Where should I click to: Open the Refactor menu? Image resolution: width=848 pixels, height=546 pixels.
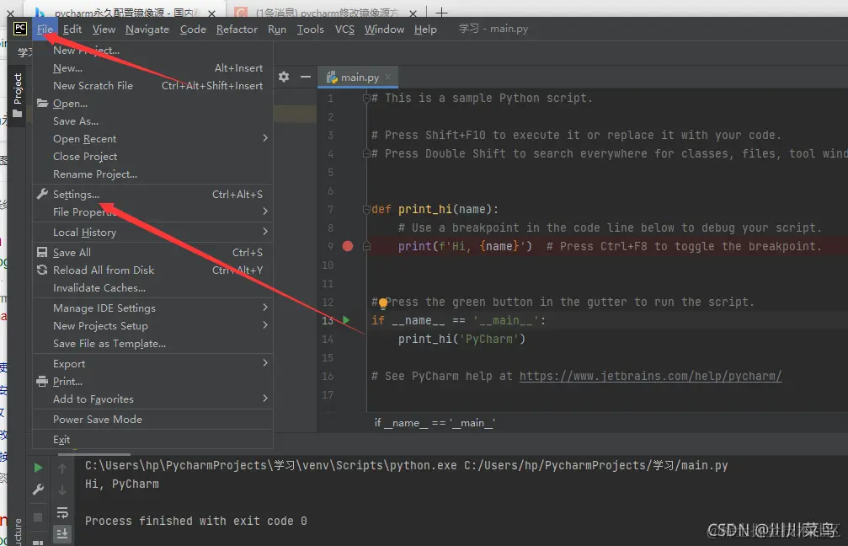point(237,29)
